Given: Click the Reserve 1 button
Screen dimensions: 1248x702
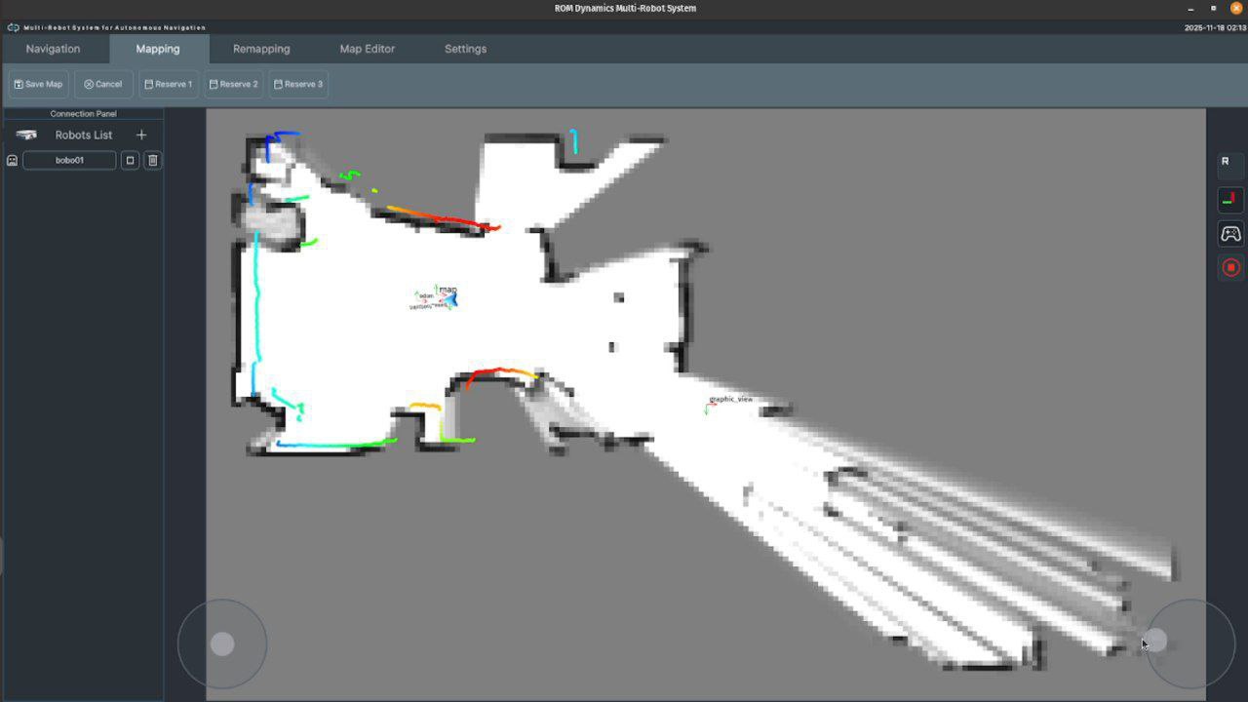Looking at the screenshot, I should pos(168,84).
